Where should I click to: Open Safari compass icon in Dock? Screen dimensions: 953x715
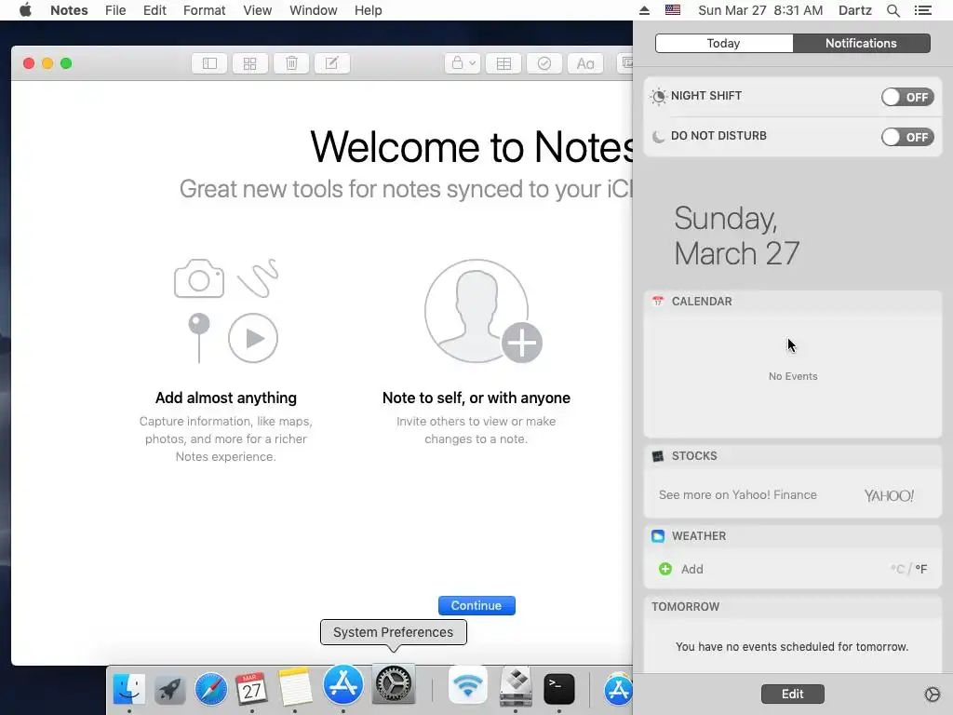(211, 690)
